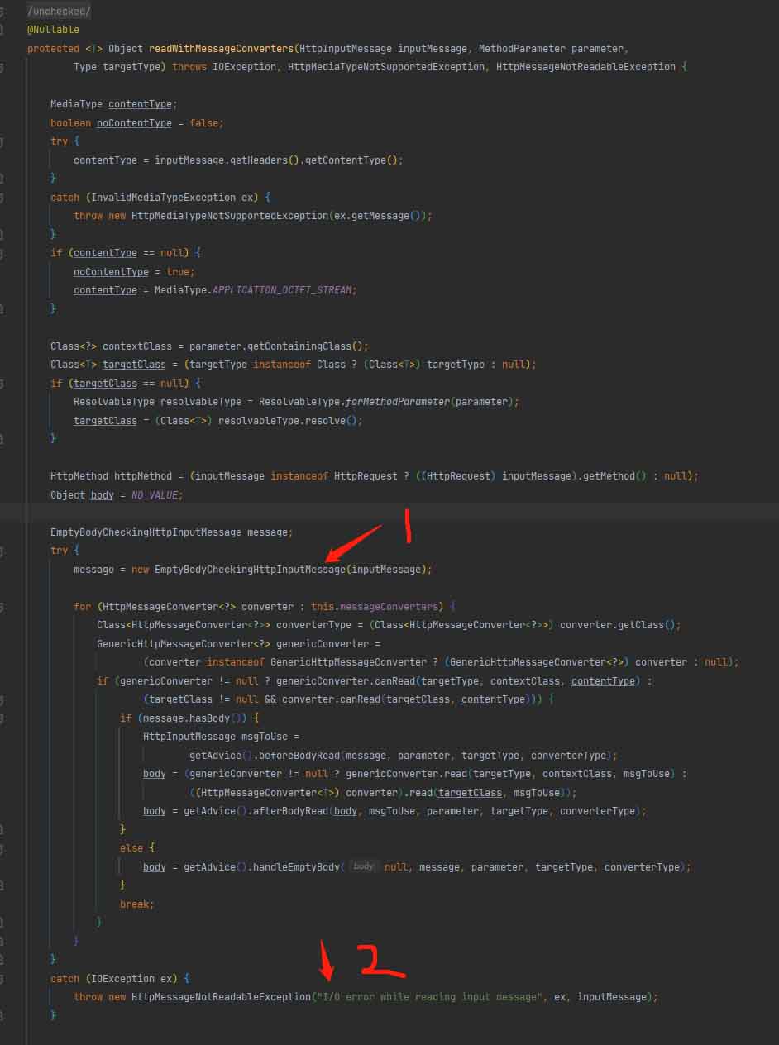
Task: Click the 'EmptyBodyCheckingHttpInputMessage message;' declaration
Action: (172, 532)
